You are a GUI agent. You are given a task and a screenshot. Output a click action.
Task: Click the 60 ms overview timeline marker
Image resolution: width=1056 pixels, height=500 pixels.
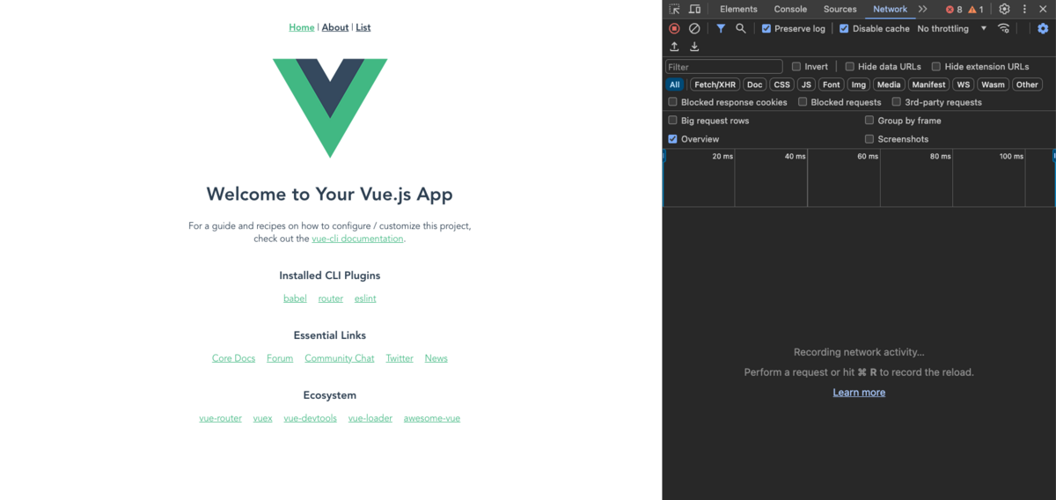coord(868,156)
